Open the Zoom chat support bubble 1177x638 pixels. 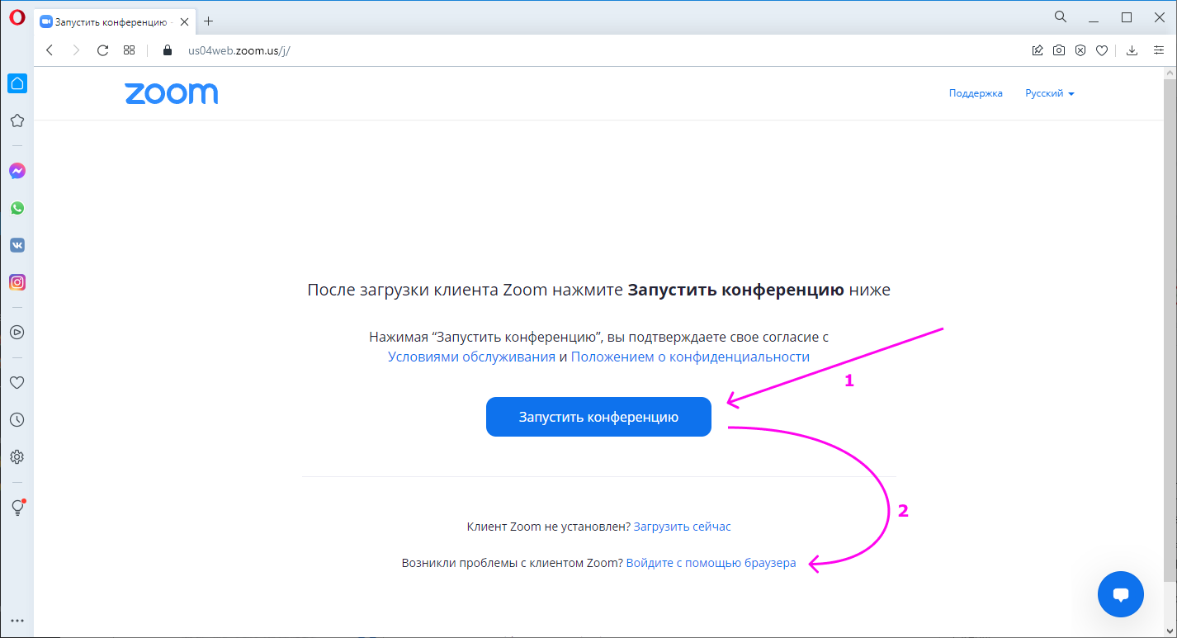(1121, 594)
